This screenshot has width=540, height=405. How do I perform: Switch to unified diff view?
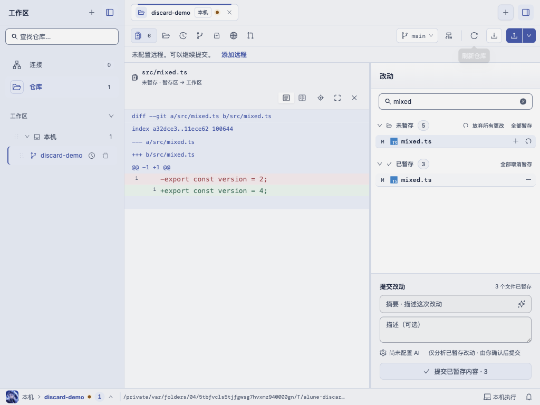coord(286,98)
